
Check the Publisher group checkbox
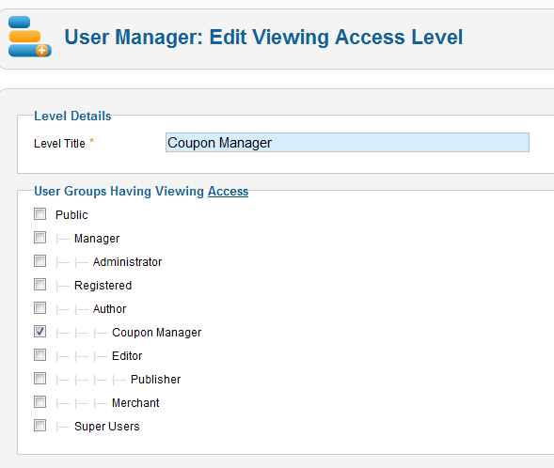click(40, 379)
